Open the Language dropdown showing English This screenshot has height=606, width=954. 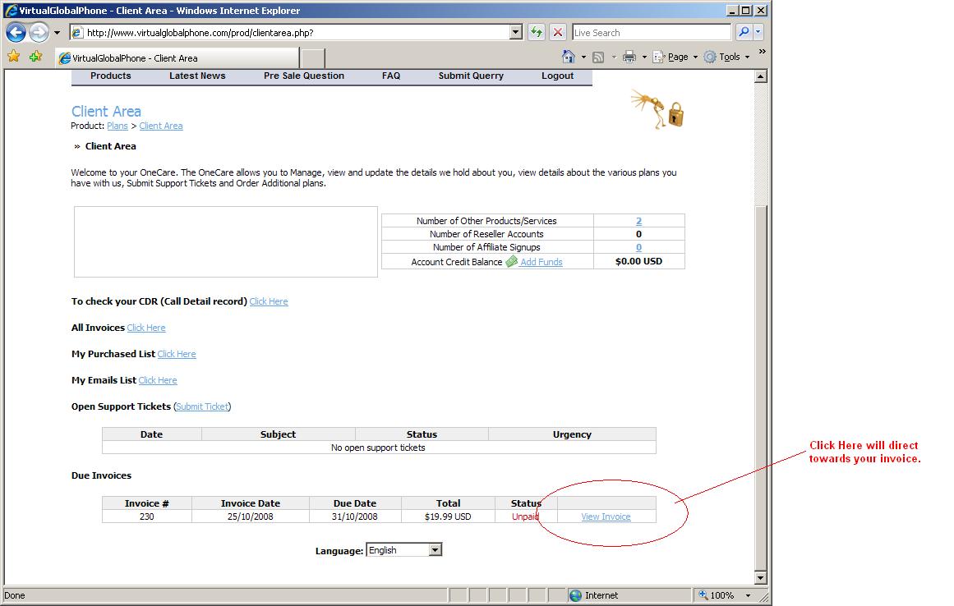click(x=404, y=550)
